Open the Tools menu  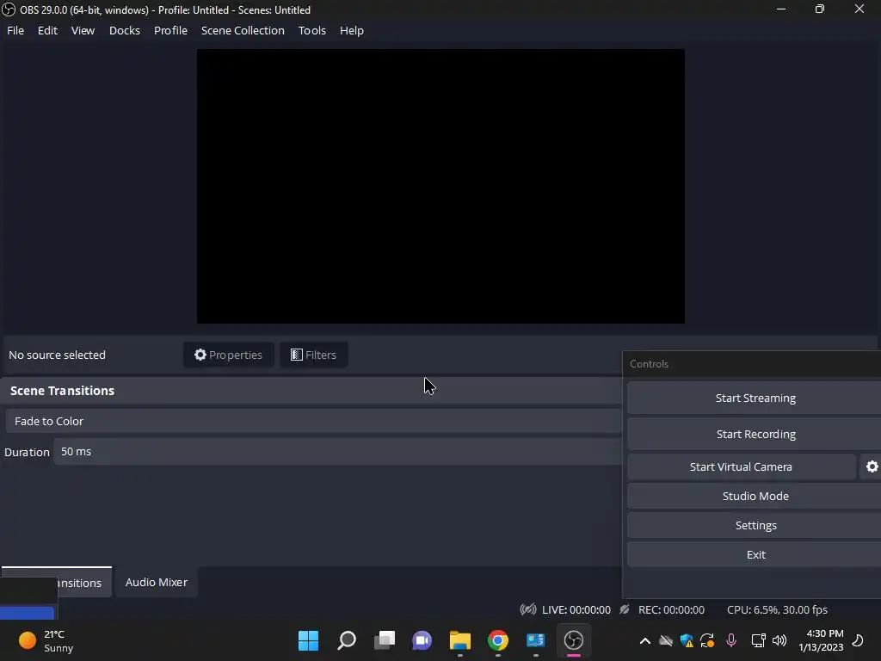click(x=311, y=30)
